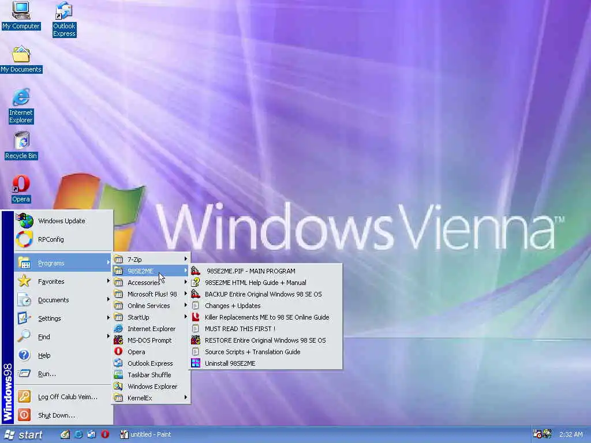Click Internet Explorer quick launch icon on taskbar

coord(78,434)
